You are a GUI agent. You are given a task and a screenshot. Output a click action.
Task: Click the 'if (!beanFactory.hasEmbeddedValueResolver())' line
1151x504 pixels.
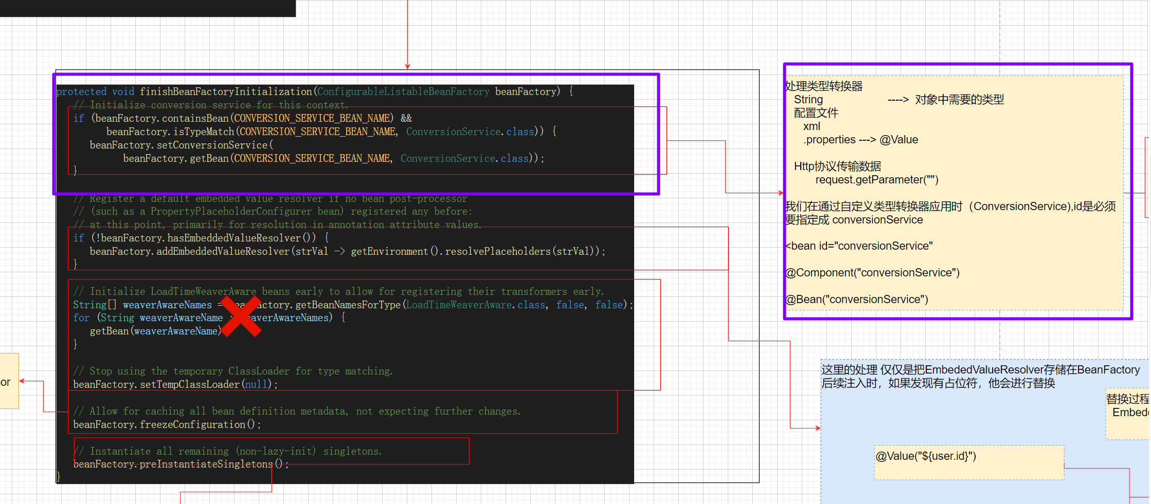[201, 238]
